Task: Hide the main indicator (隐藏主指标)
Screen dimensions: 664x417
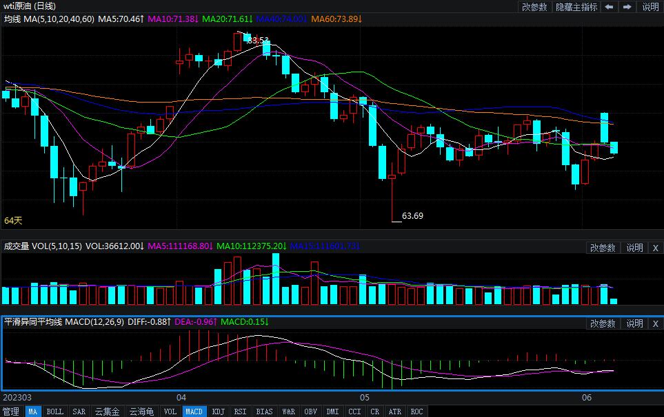Action: pos(576,7)
